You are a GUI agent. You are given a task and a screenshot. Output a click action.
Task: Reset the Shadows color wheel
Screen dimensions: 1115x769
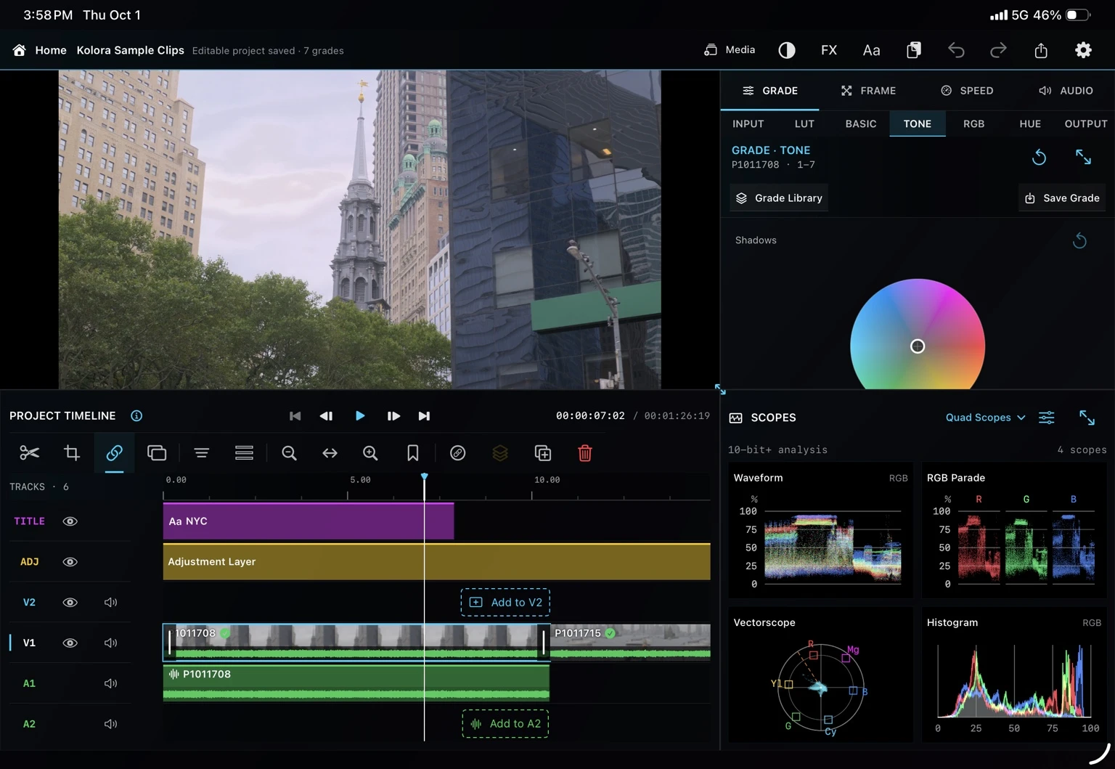tap(1079, 240)
